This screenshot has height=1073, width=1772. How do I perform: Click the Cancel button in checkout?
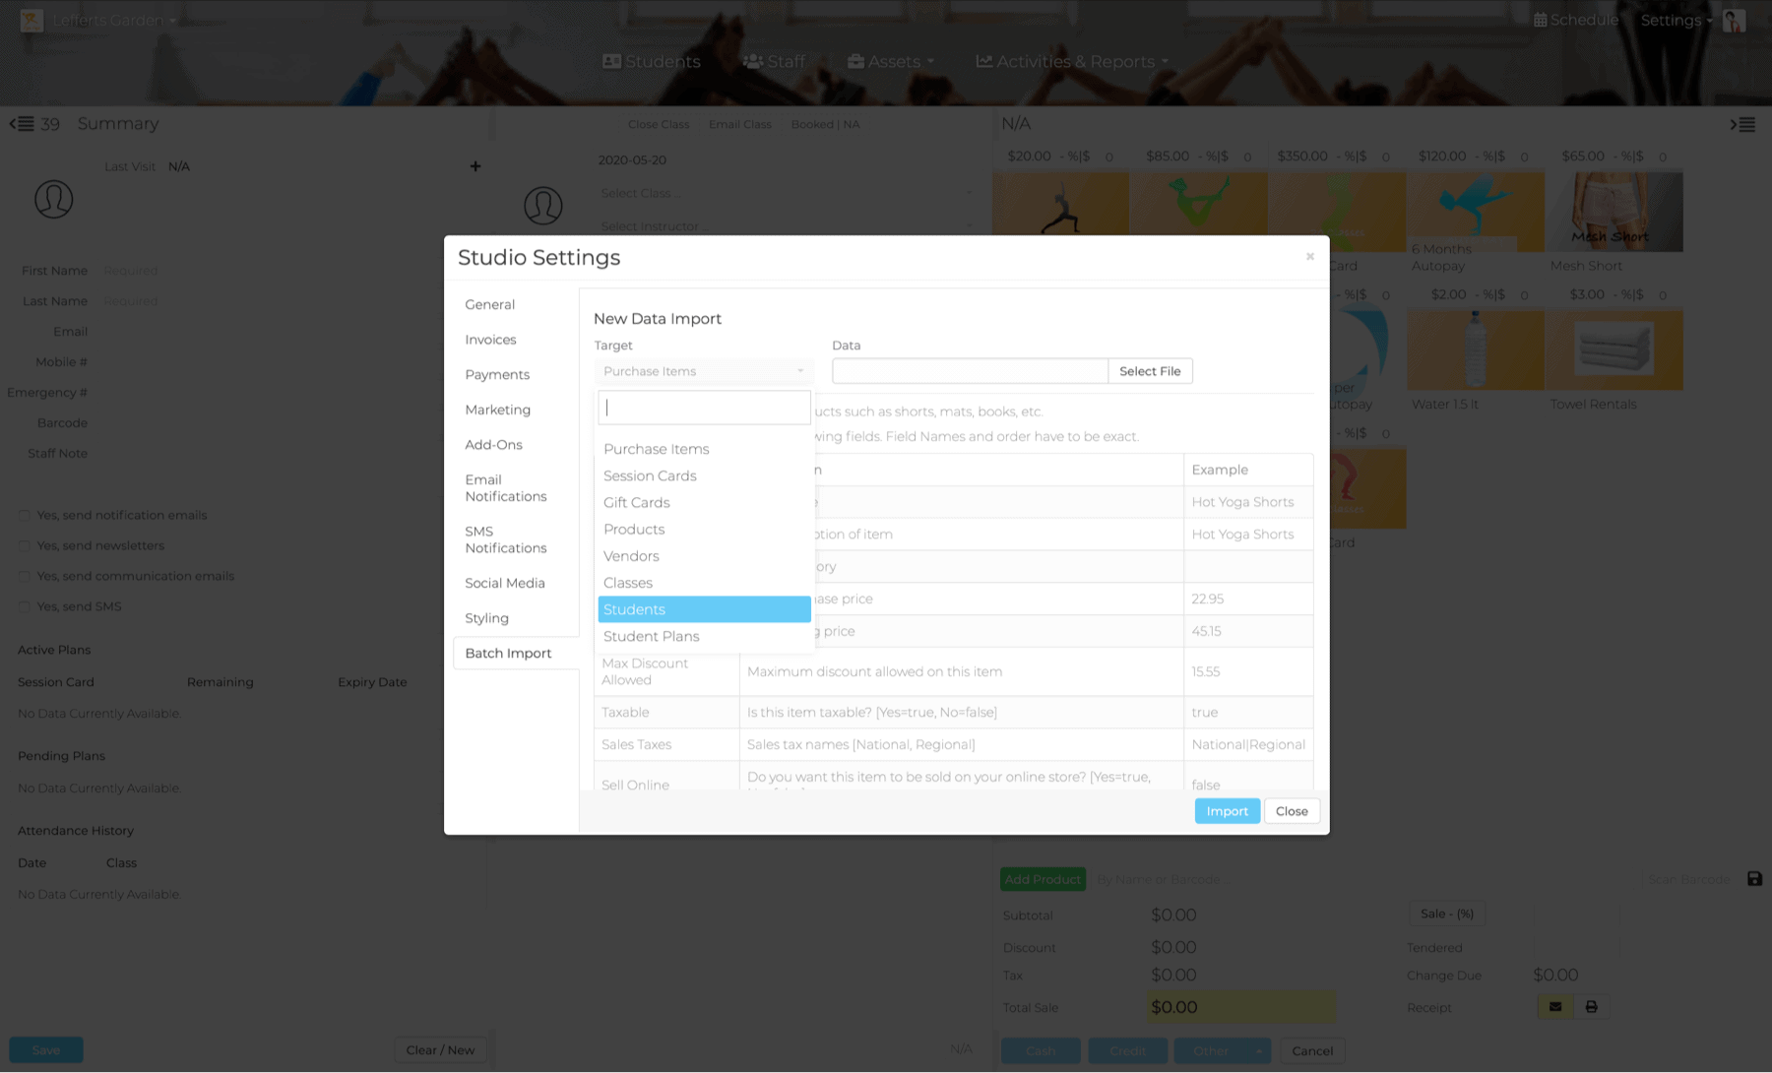(x=1312, y=1051)
